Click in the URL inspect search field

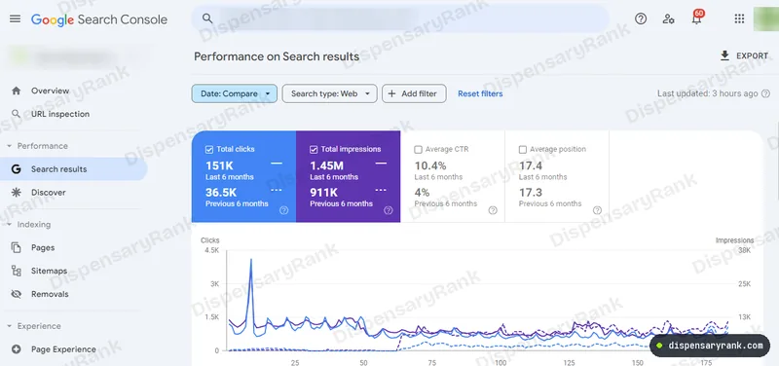[400, 18]
